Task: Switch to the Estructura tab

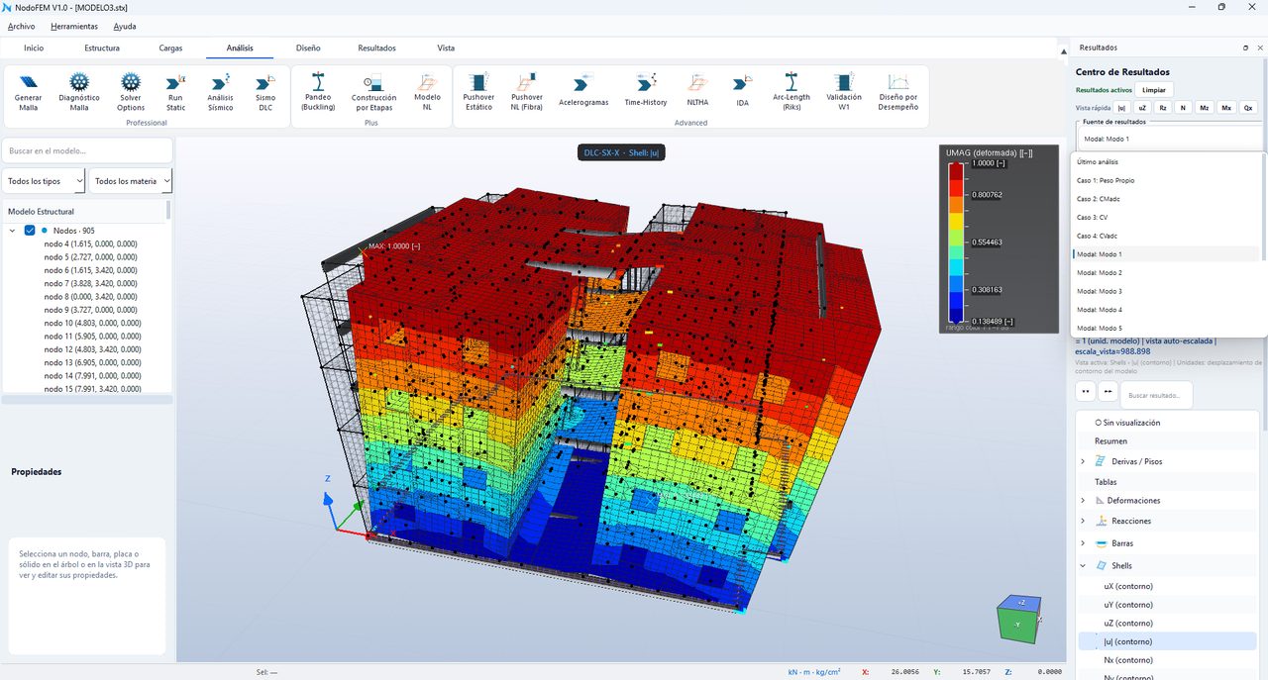Action: point(102,48)
